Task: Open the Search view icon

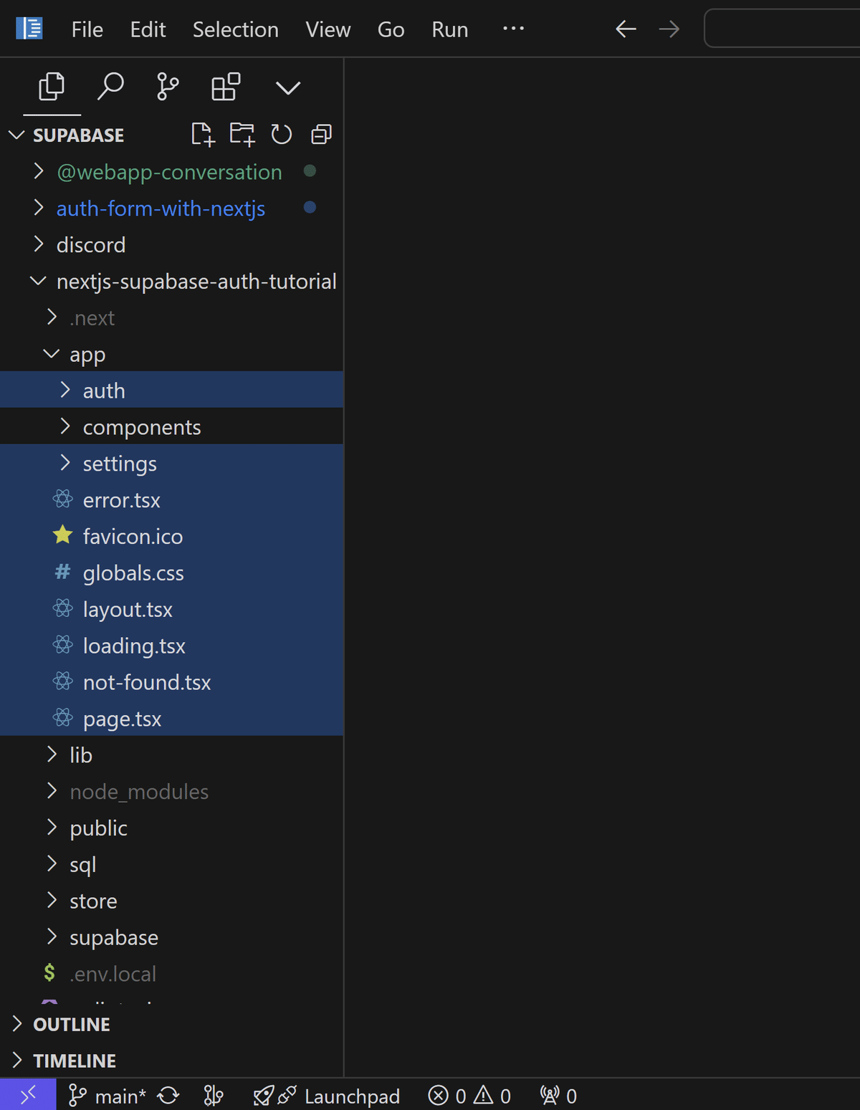Action: [x=110, y=87]
